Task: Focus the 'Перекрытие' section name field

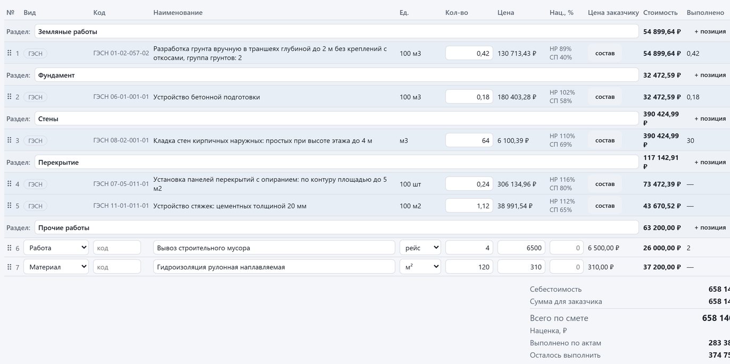Action: click(336, 162)
